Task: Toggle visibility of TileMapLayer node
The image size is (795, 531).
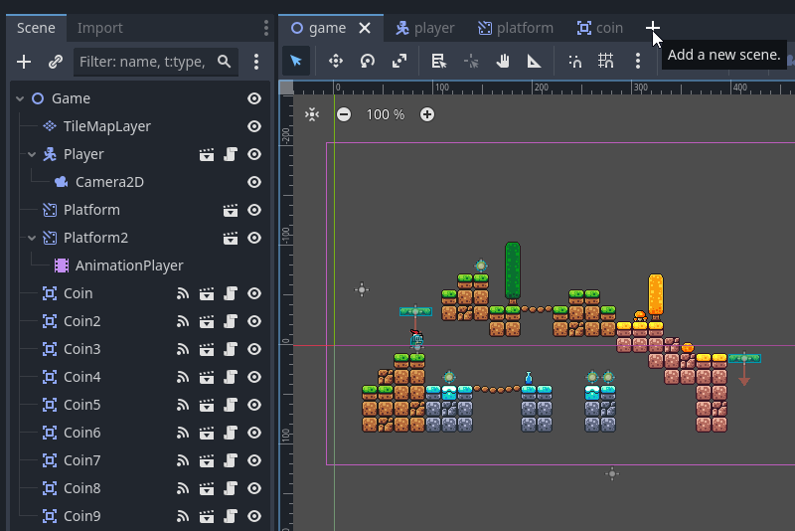Action: pyautogui.click(x=254, y=126)
